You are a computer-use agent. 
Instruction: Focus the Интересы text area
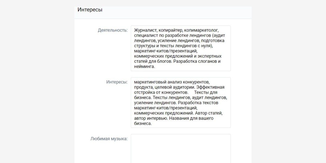pos(180,102)
